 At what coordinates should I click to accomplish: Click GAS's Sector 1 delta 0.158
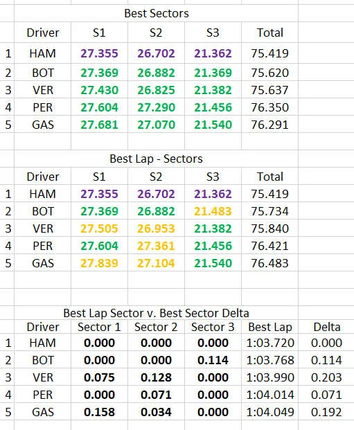pyautogui.click(x=99, y=412)
